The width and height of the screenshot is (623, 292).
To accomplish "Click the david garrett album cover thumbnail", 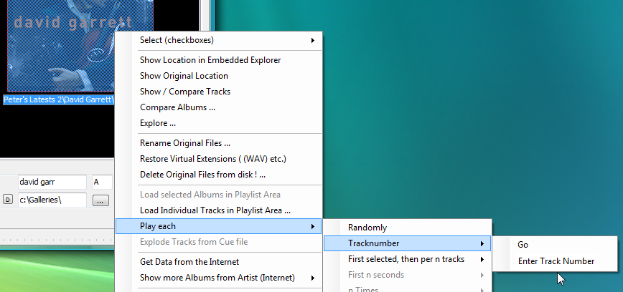I will click(61, 46).
